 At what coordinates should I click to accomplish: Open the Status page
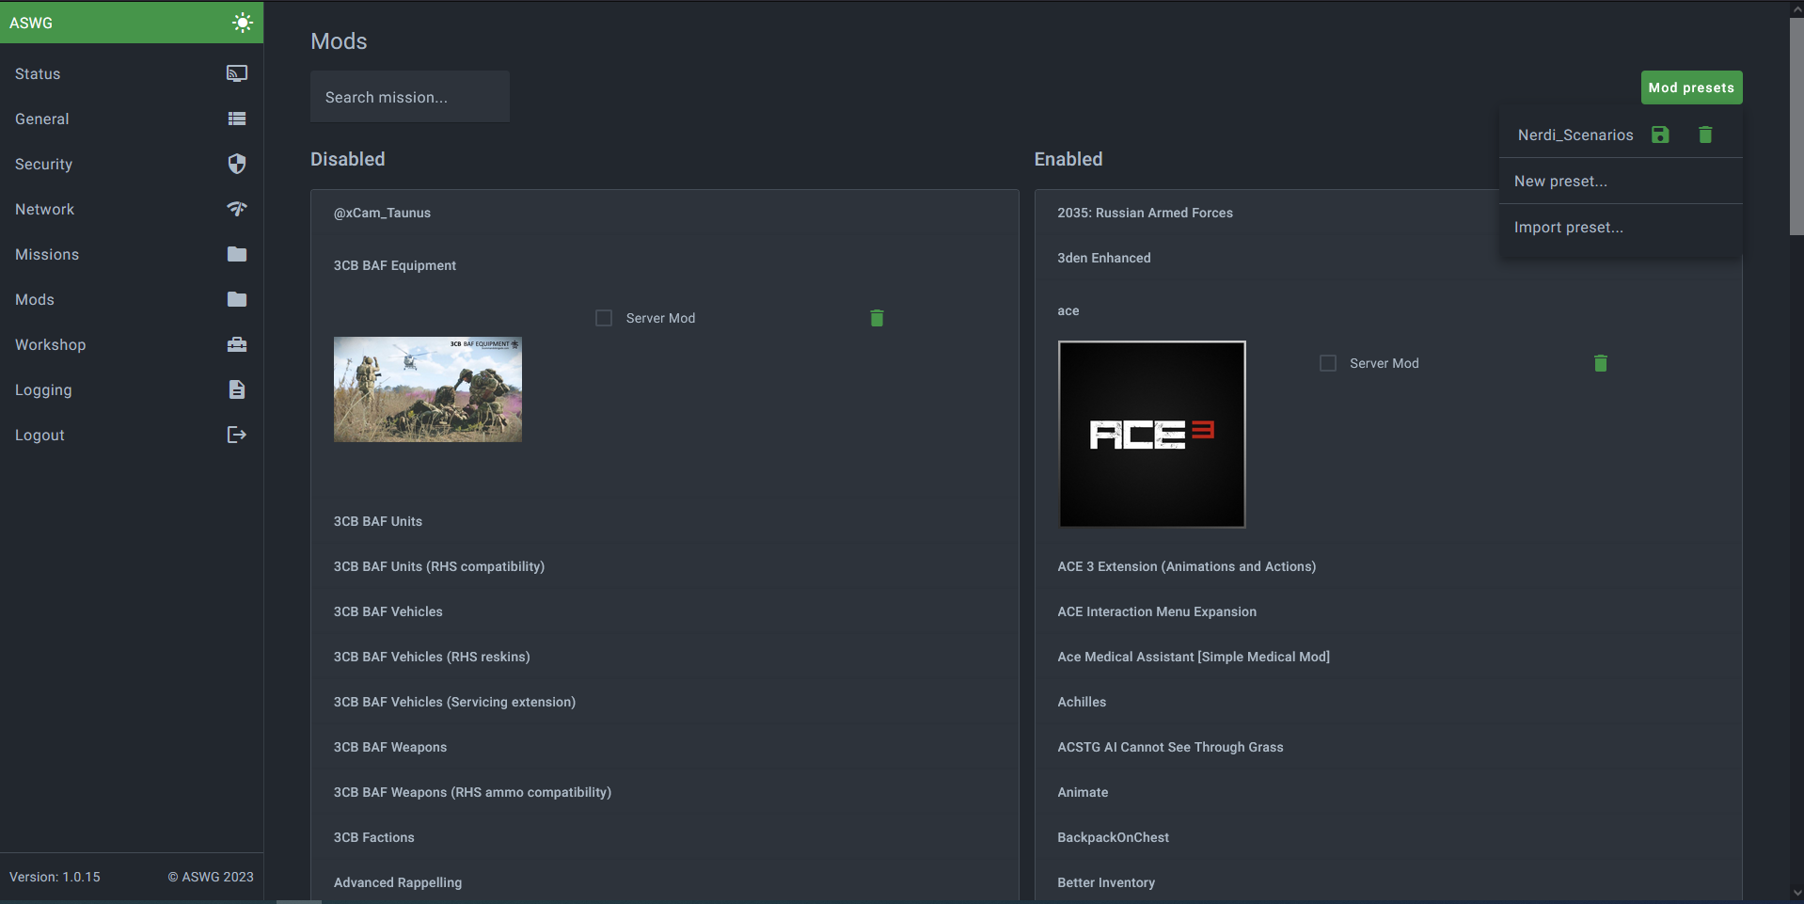(x=132, y=73)
